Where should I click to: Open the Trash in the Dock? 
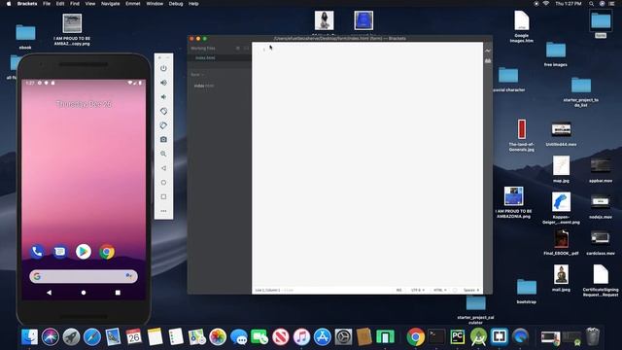pyautogui.click(x=593, y=337)
